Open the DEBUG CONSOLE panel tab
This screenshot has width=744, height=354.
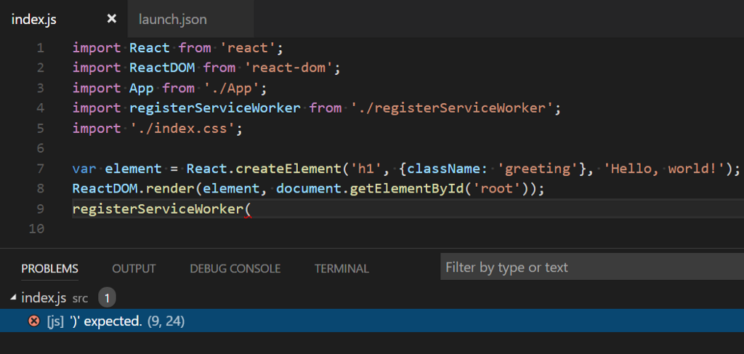tap(235, 268)
